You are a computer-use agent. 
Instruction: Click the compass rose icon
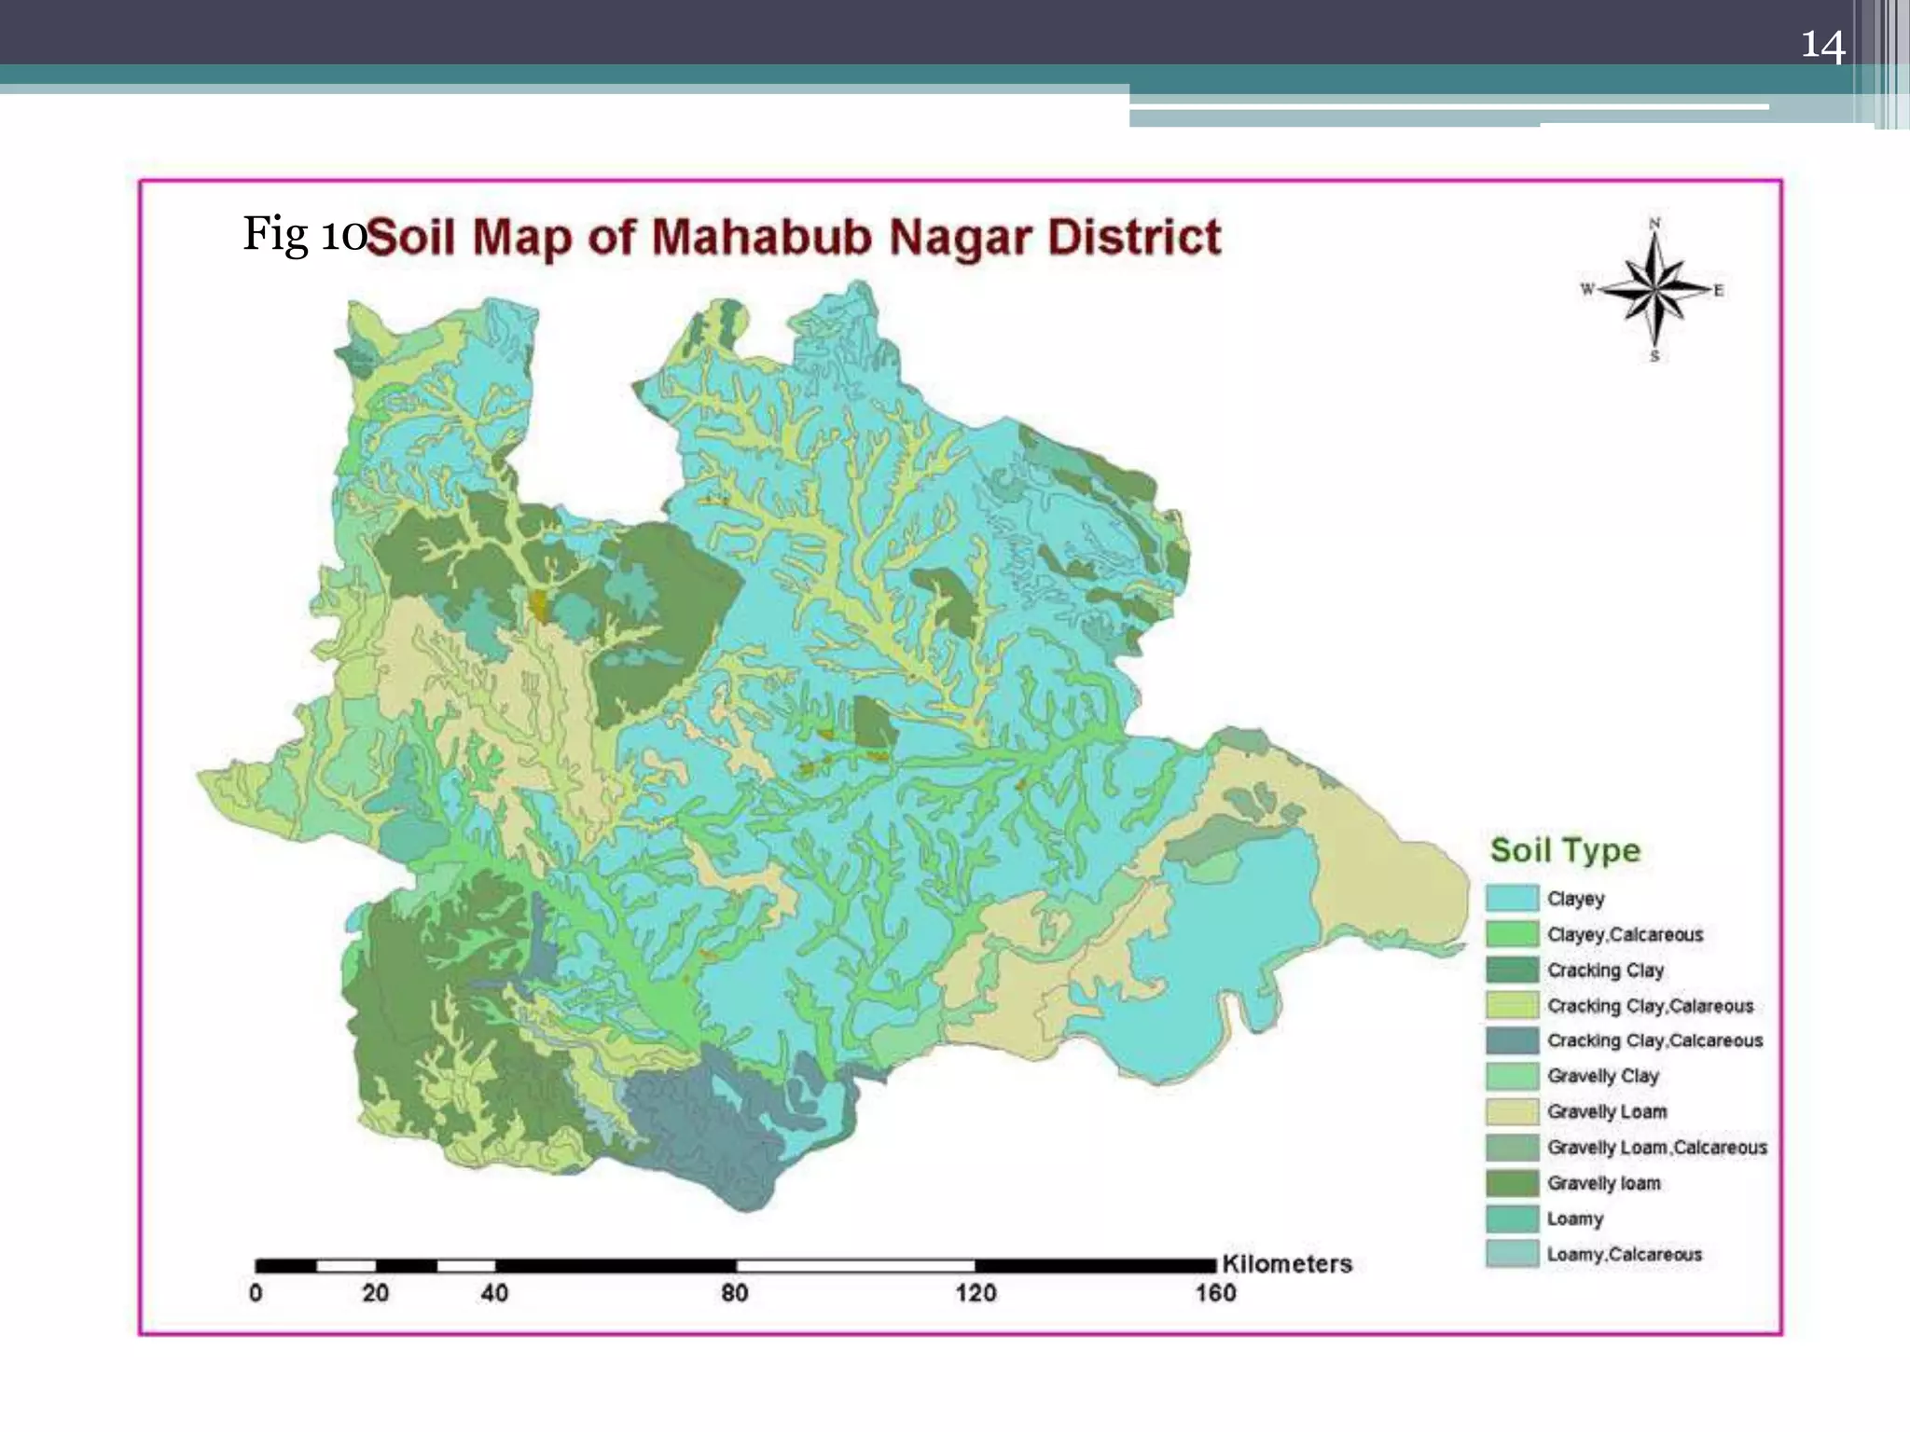1654,290
